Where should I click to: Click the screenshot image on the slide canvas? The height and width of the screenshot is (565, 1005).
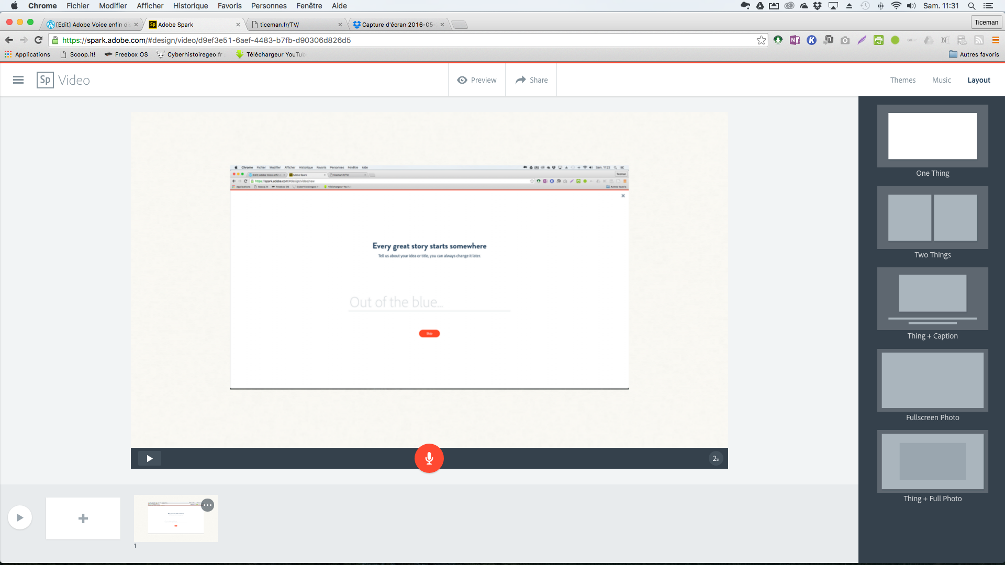tap(429, 277)
